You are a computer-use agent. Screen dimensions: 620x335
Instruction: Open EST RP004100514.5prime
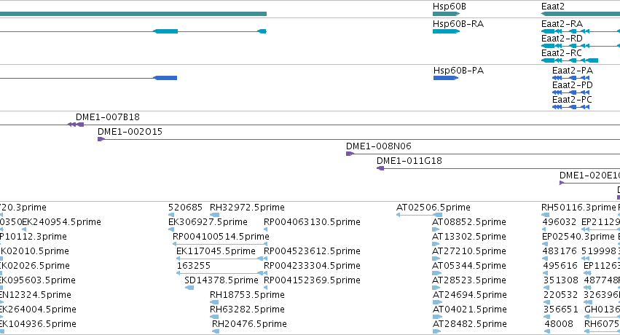click(x=221, y=237)
